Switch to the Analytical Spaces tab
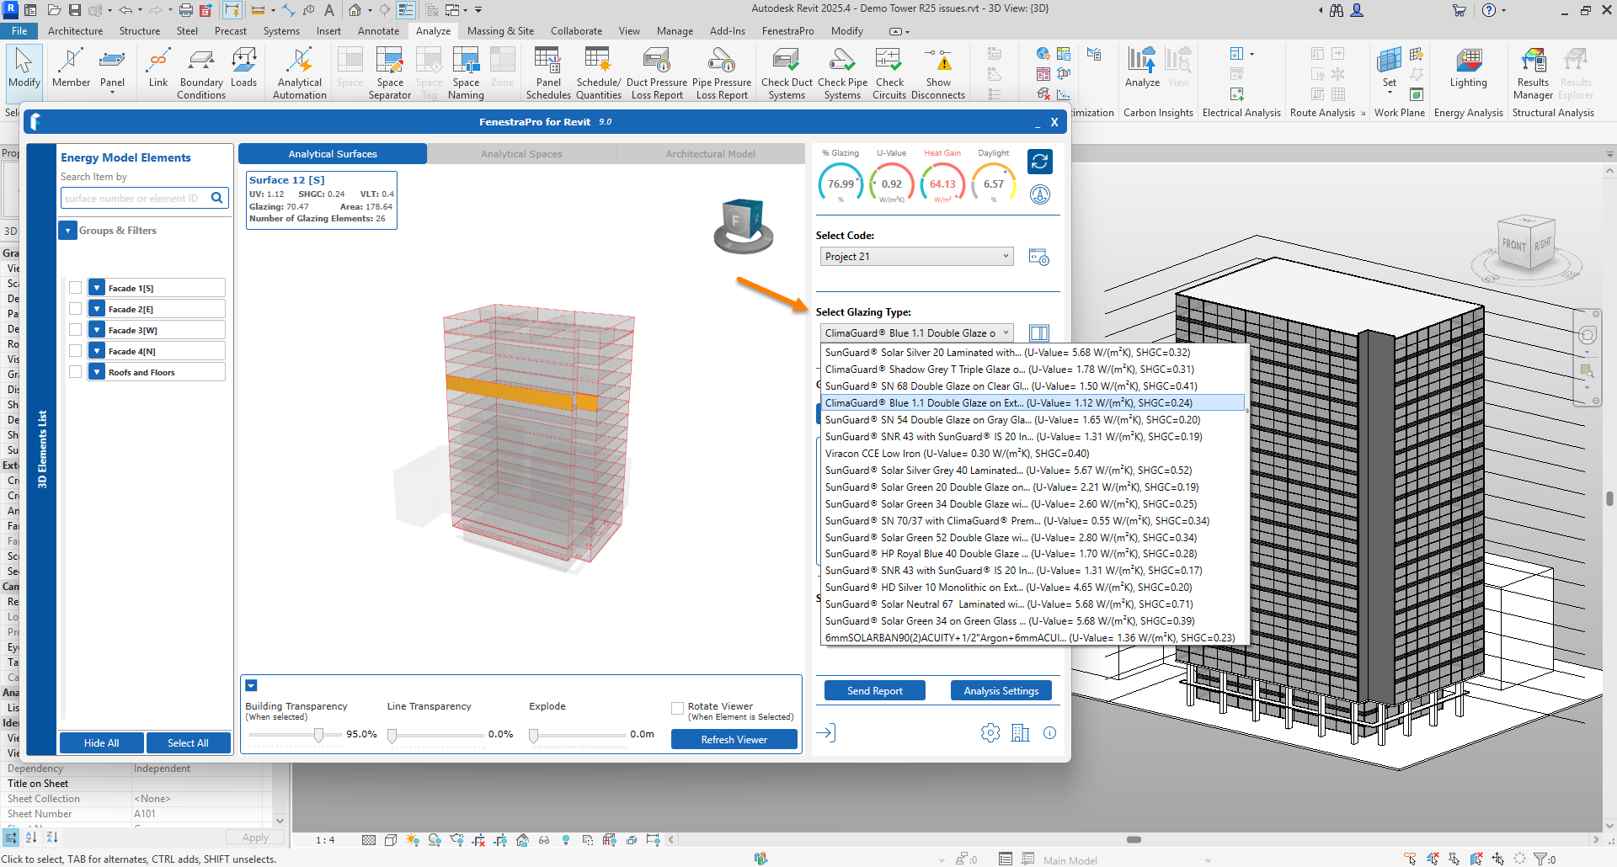Image resolution: width=1617 pixels, height=867 pixels. pyautogui.click(x=521, y=154)
